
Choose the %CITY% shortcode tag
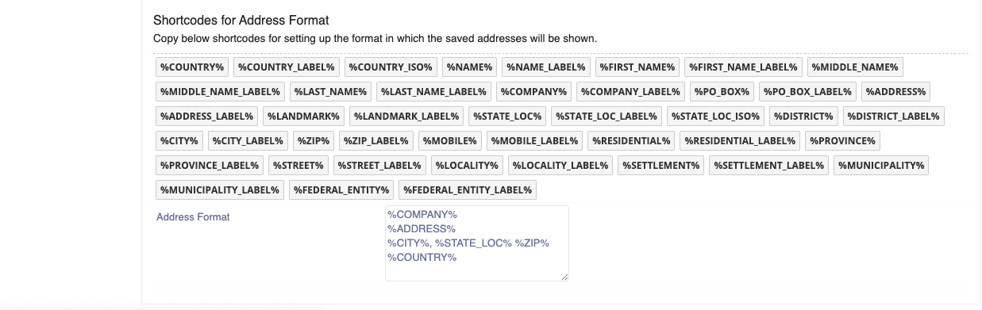[x=179, y=141]
